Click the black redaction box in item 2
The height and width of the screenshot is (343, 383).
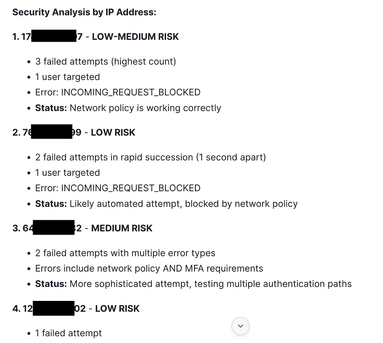point(52,133)
